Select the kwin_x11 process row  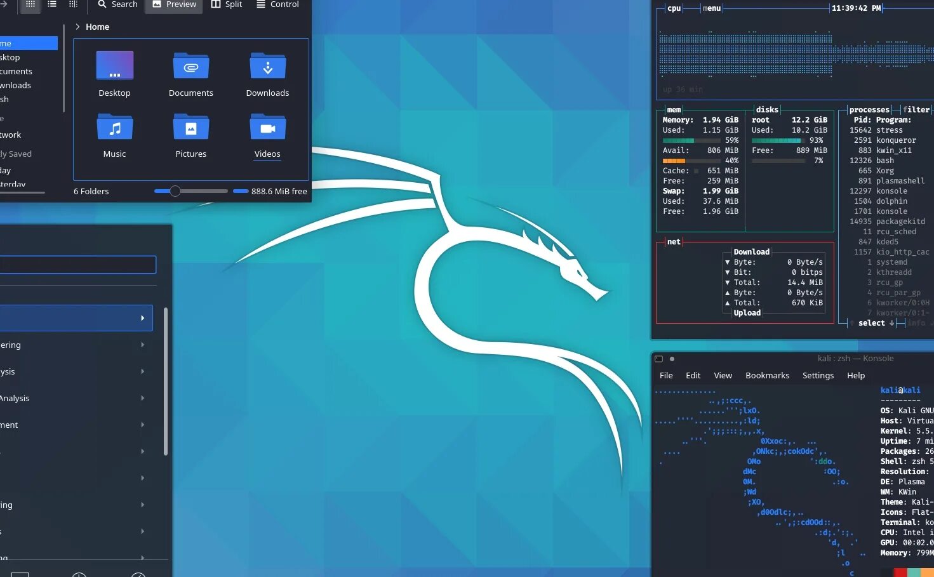[x=889, y=150]
